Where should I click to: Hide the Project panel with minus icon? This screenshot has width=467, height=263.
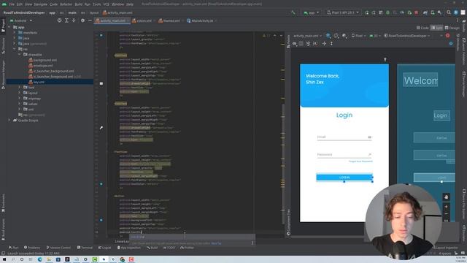point(90,20)
